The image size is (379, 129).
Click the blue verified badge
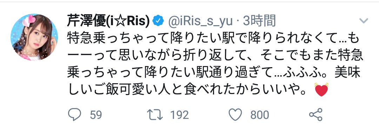pyautogui.click(x=159, y=22)
